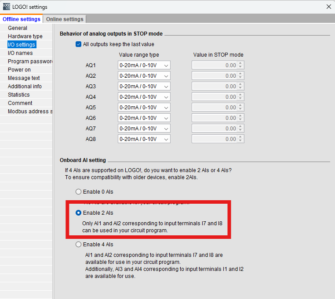Open Additional info page
The image size is (335, 299).
(x=25, y=86)
